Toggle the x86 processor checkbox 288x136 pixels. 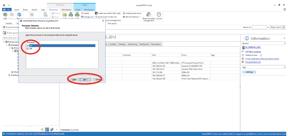tap(28, 49)
